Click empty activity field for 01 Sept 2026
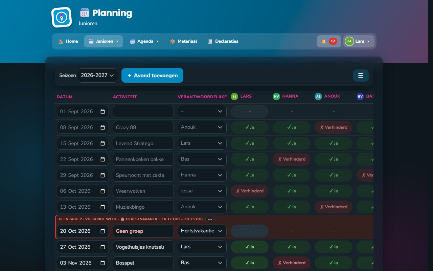The image size is (433, 271). point(143,111)
